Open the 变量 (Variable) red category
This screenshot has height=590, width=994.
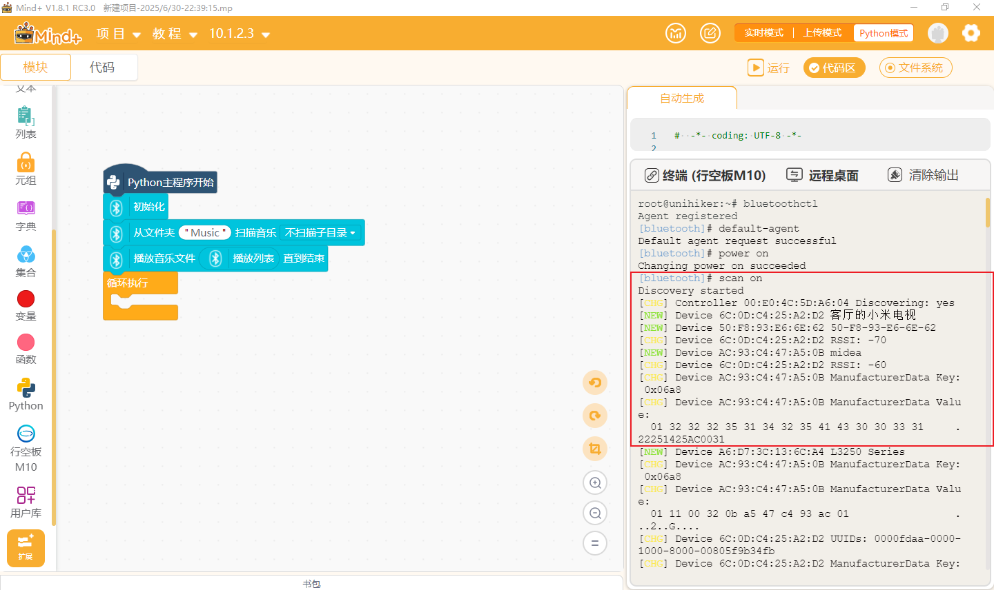[26, 305]
